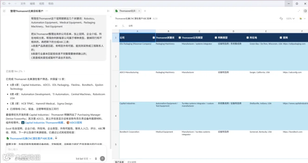Toggle the sidebar panel icon in title bar

pos(4,3)
